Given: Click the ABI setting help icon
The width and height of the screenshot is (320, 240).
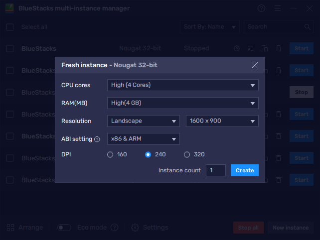Looking at the screenshot, I should (97, 139).
